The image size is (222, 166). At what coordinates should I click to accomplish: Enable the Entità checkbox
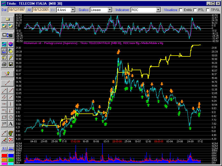181,10
